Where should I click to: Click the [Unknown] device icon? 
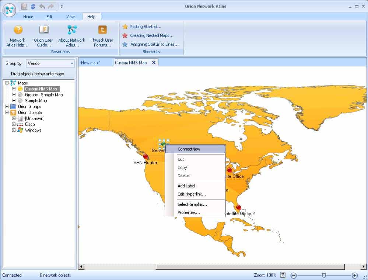20,118
